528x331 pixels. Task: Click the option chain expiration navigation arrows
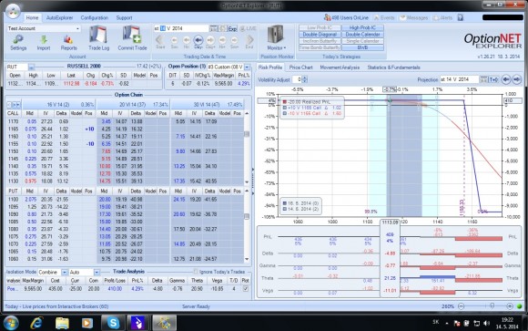[x=14, y=105]
